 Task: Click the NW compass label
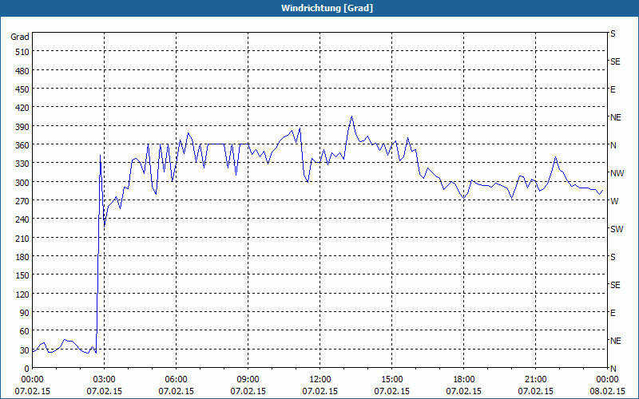coord(617,173)
